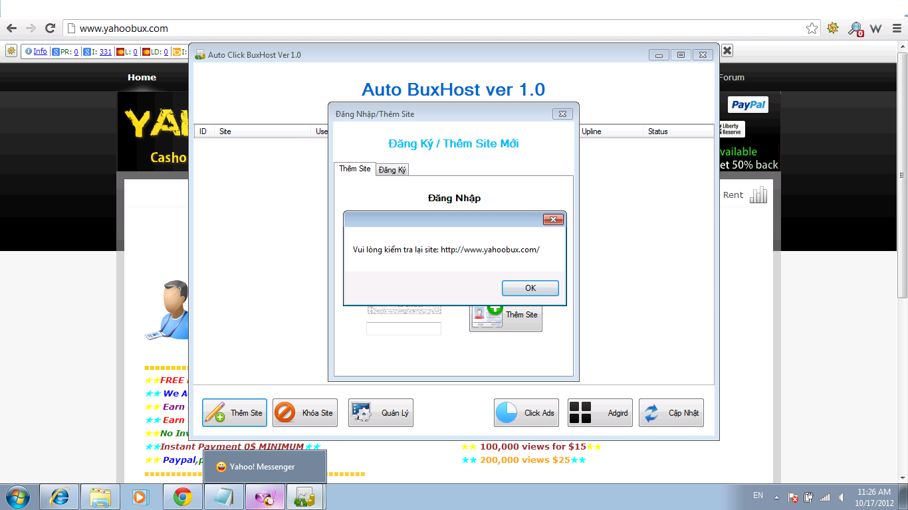Open the Adgird grid button
This screenshot has height=510, width=908.
tap(600, 412)
